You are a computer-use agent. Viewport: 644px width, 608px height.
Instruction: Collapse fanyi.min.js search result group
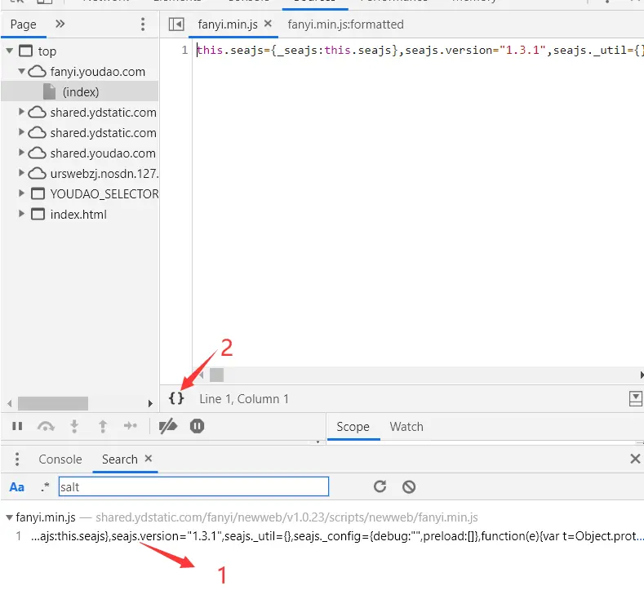pos(9,517)
